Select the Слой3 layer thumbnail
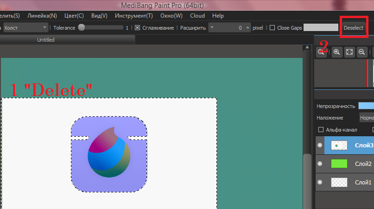 [339, 146]
